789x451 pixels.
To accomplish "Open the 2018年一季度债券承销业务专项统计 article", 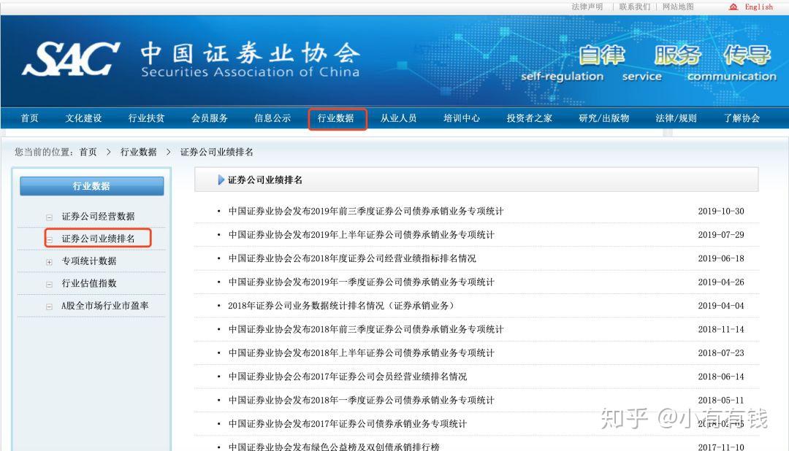I will pyautogui.click(x=362, y=400).
